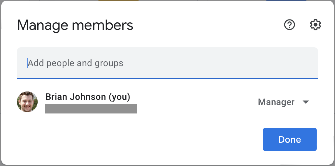This screenshot has height=166, width=335.
Task: Select the circular avatar of Brian Johnson
Action: point(27,102)
